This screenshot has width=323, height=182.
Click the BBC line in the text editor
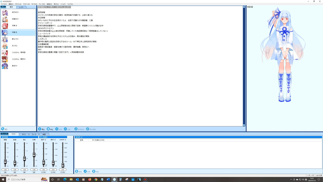pos(40,50)
